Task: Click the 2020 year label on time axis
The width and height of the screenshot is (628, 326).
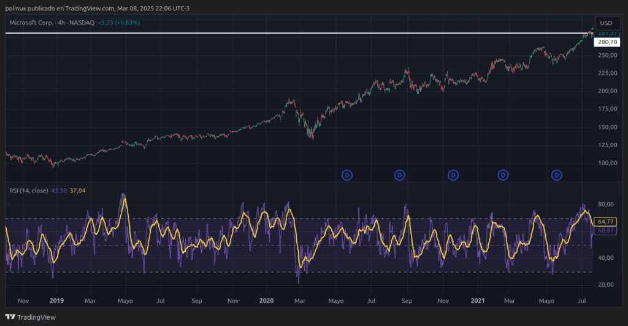Action: click(266, 301)
